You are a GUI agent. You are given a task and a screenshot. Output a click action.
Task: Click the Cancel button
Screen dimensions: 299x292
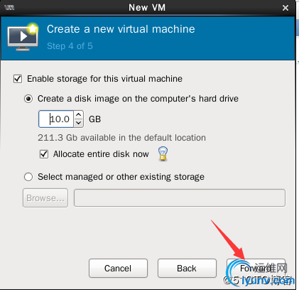118,268
